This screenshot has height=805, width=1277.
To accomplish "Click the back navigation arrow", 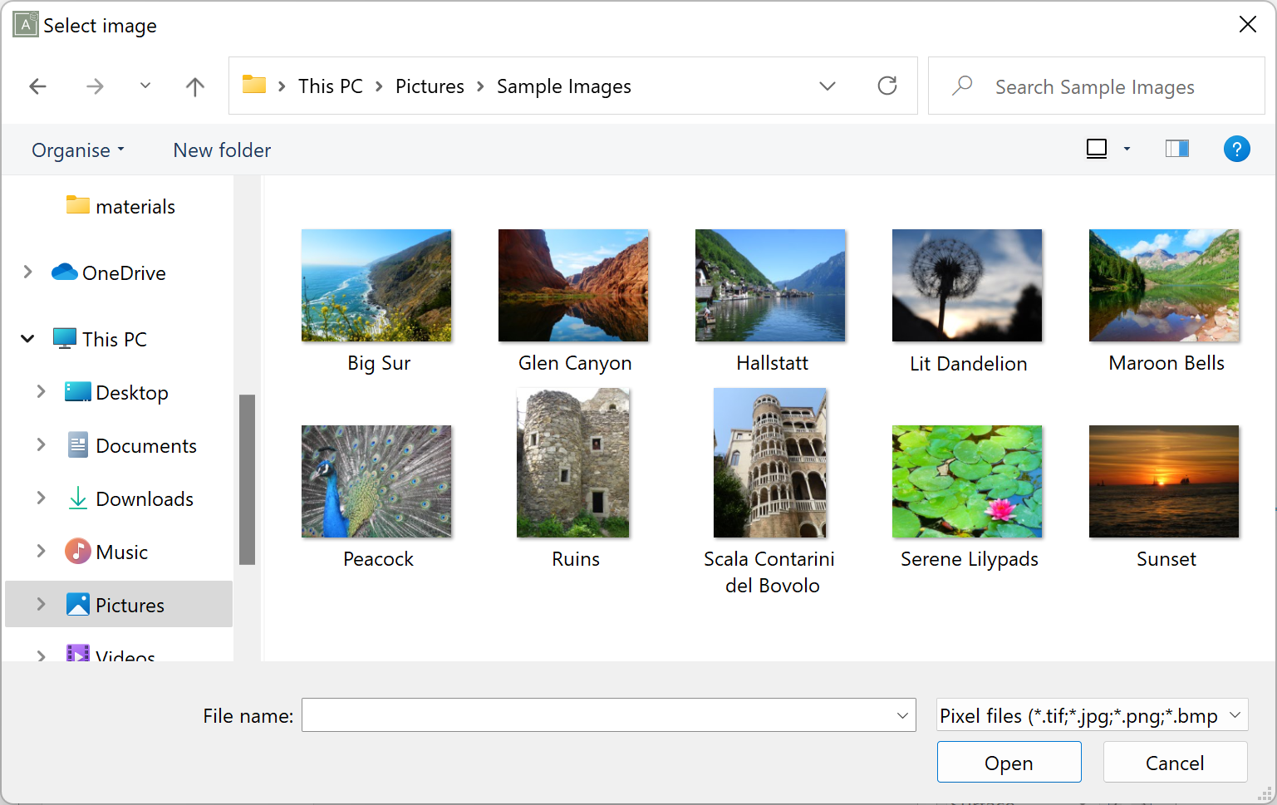I will [x=37, y=86].
